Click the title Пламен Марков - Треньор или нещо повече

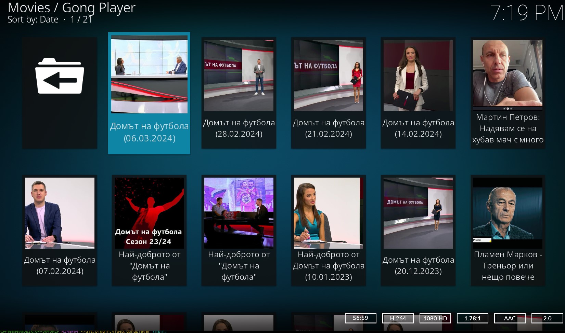[508, 266]
